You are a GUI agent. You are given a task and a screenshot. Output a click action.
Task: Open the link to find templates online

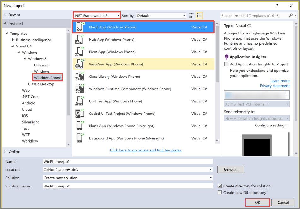tap(146, 150)
